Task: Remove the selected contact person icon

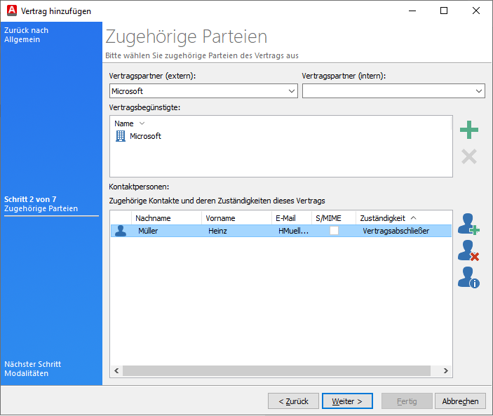Action: coord(468,250)
